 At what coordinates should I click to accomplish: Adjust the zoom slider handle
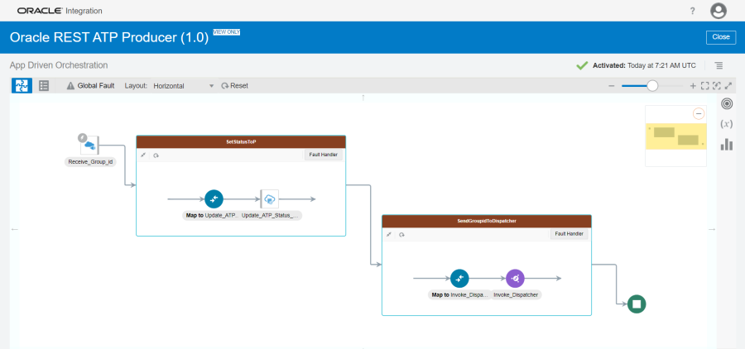coord(652,85)
